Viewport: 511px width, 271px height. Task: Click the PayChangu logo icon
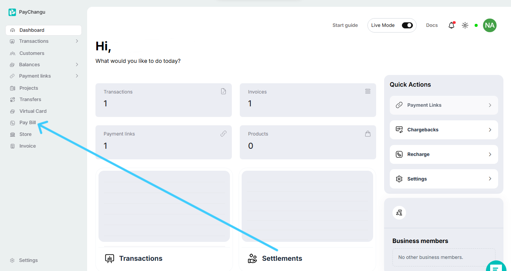point(12,12)
